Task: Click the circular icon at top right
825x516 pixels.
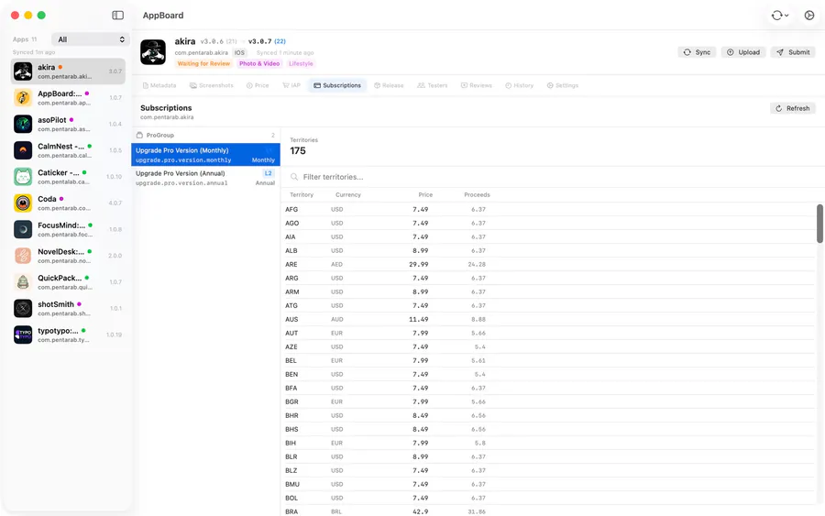Action: click(809, 16)
